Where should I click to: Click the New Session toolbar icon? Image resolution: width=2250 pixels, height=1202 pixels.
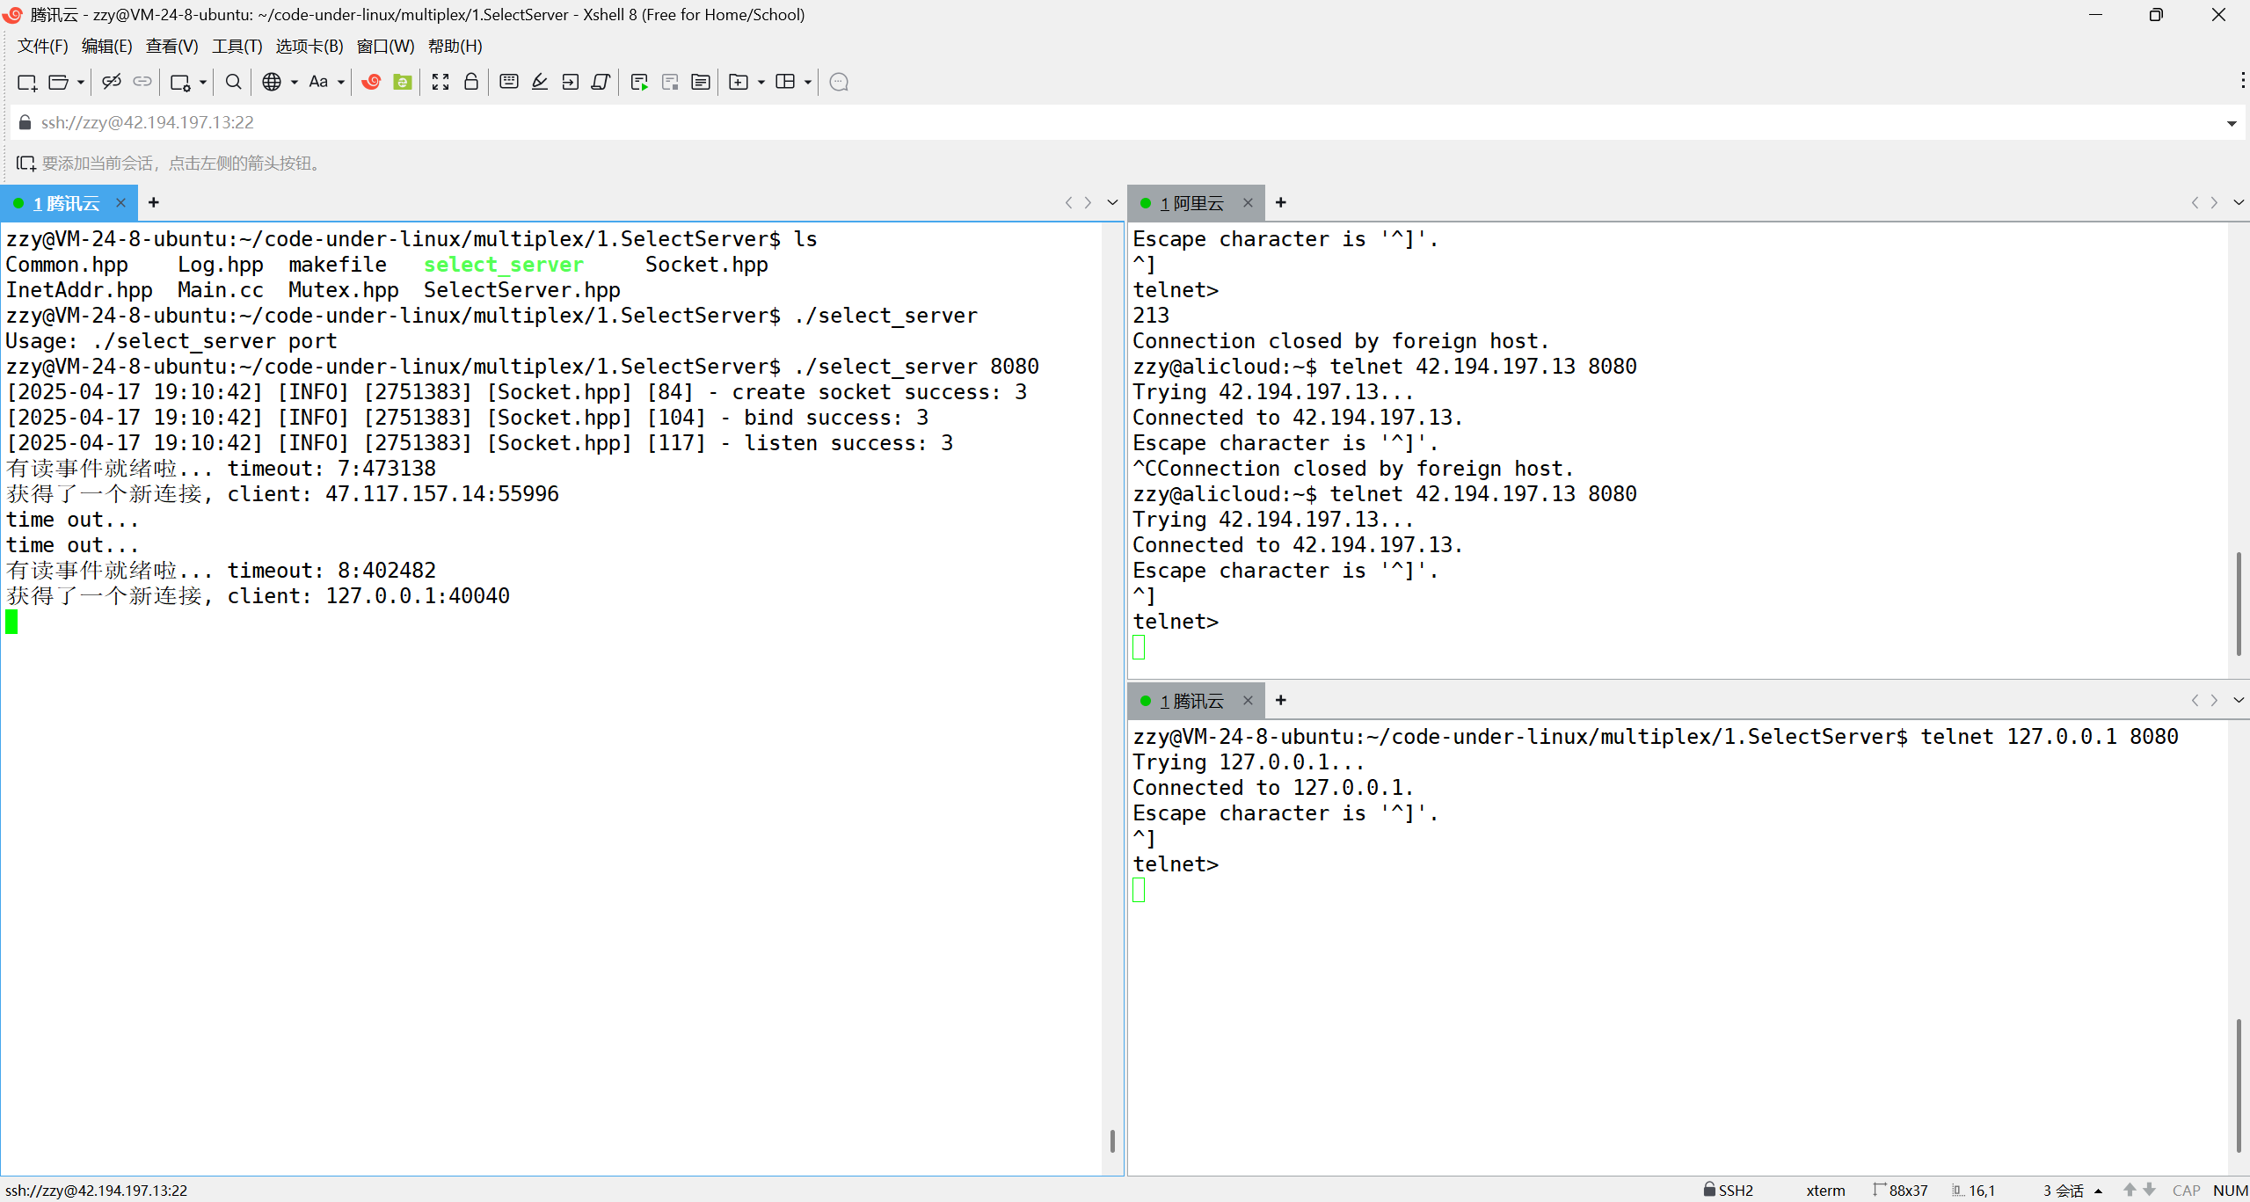[x=26, y=82]
